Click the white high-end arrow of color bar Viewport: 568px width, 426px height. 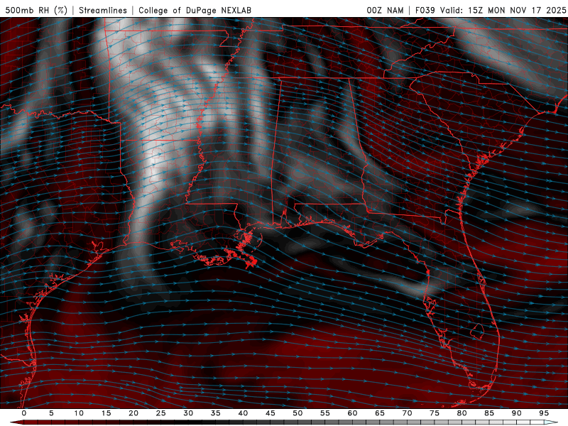[x=551, y=422]
